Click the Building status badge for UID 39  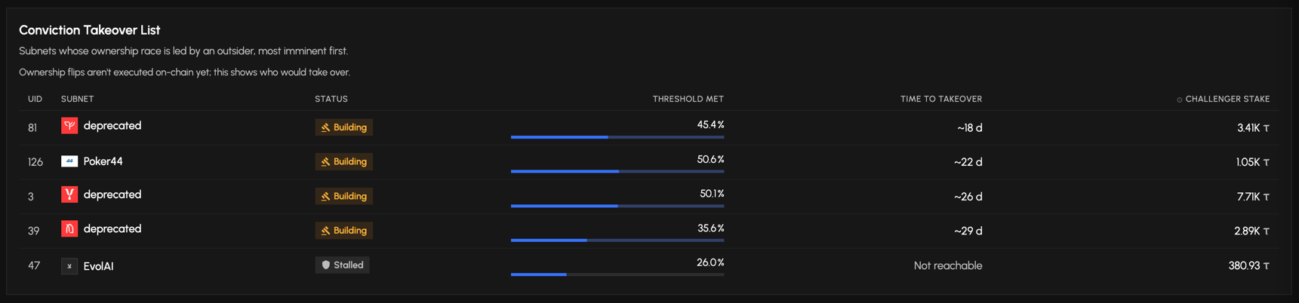[x=344, y=231]
